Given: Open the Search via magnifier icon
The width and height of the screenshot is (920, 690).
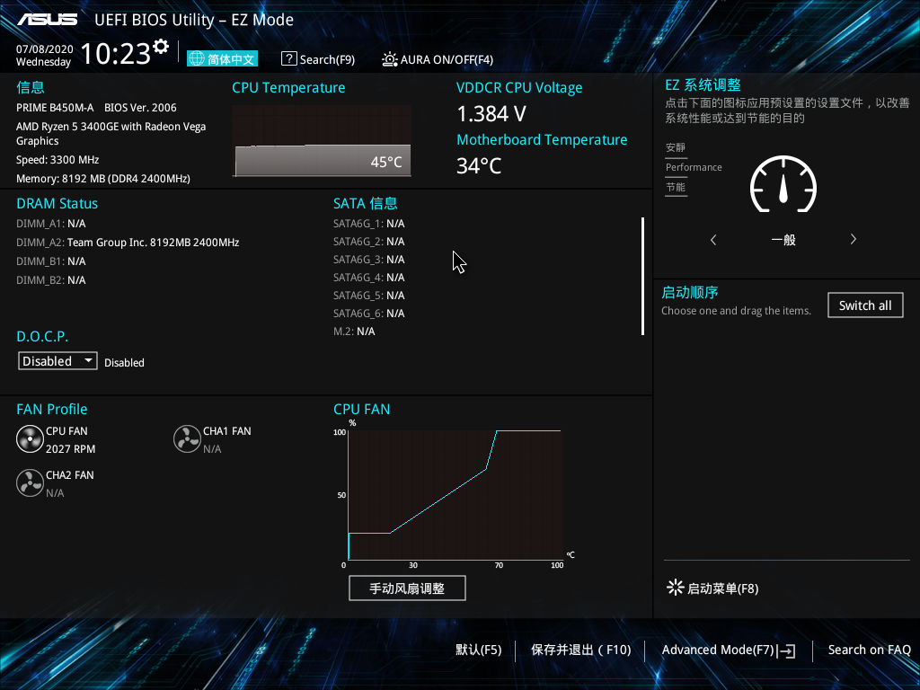Looking at the screenshot, I should pos(287,58).
